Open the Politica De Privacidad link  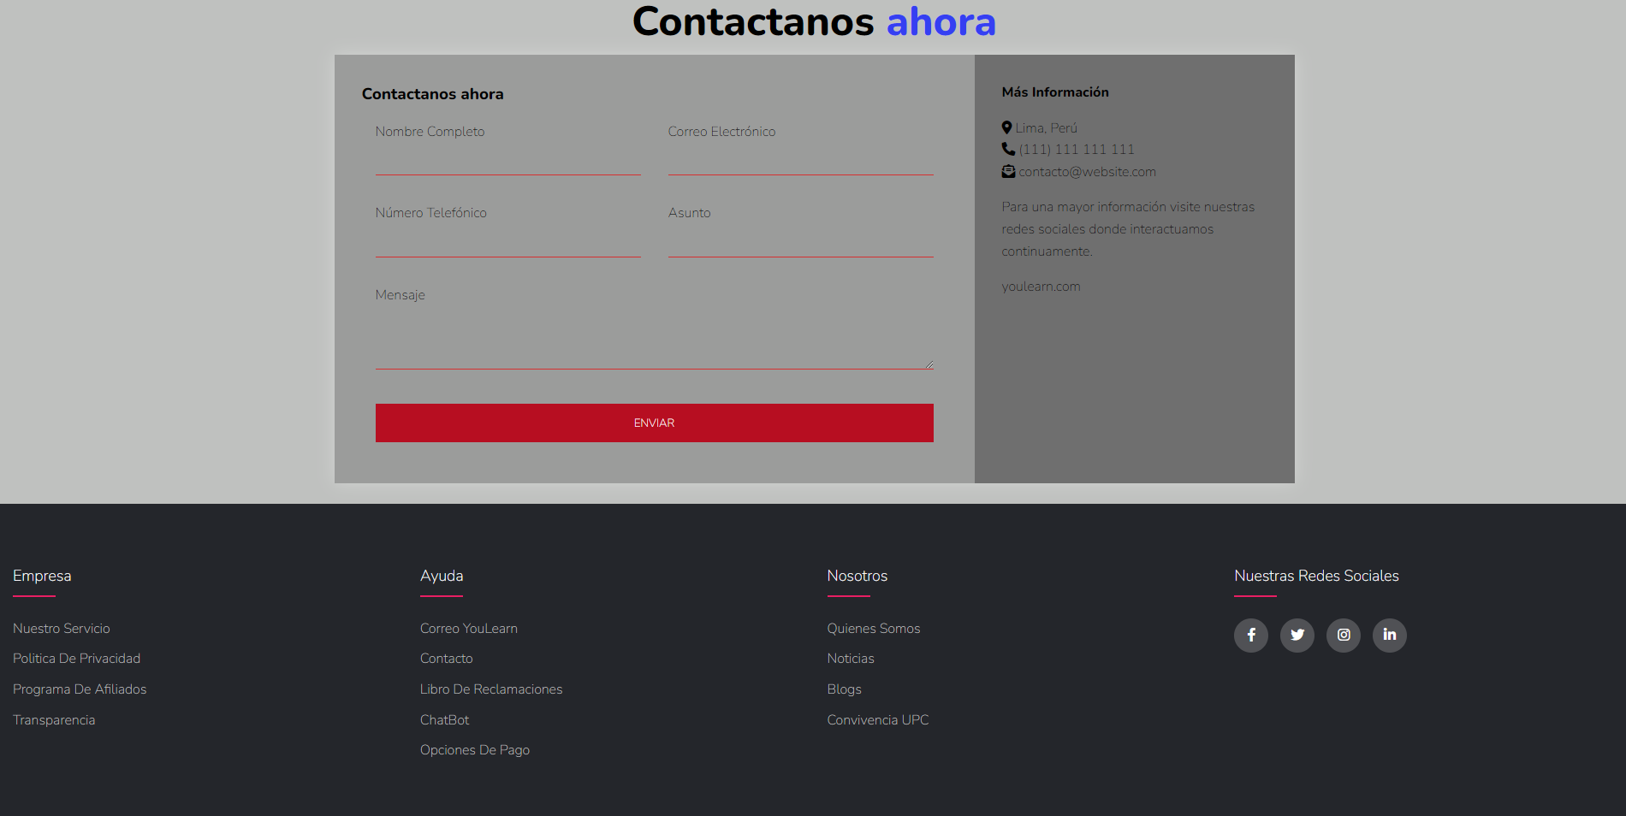pyautogui.click(x=76, y=659)
